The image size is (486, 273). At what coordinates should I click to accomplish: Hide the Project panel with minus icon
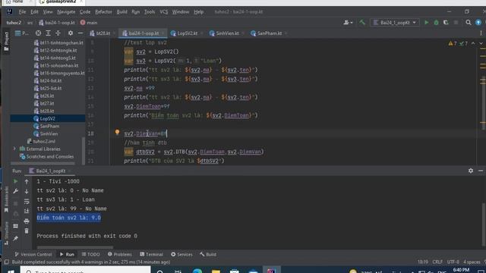pyautogui.click(x=80, y=33)
